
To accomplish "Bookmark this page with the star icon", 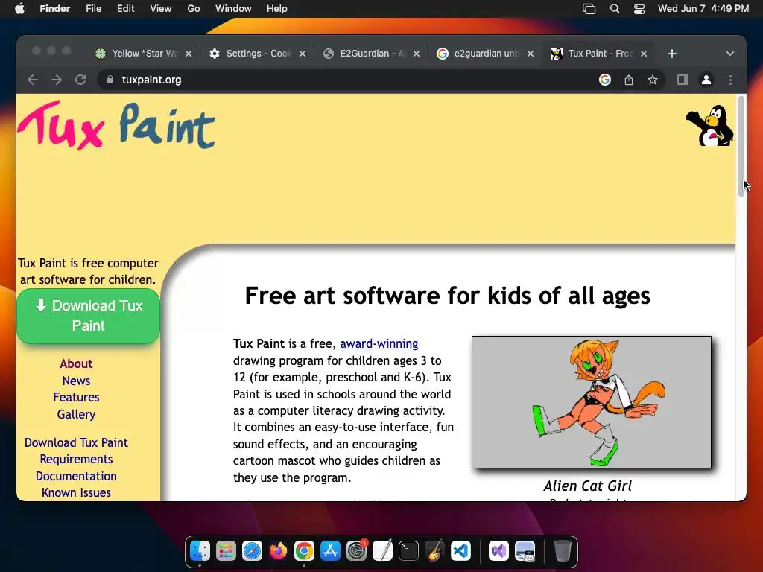I will point(653,80).
